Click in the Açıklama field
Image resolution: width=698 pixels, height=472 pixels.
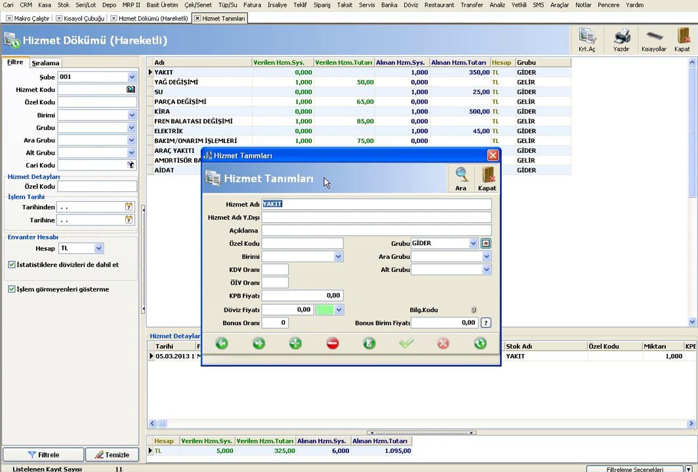(x=377, y=231)
